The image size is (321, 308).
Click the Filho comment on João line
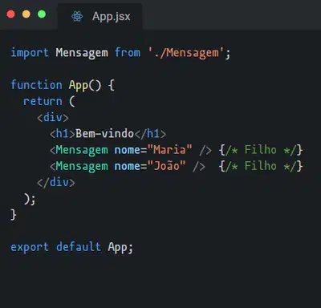(261, 166)
